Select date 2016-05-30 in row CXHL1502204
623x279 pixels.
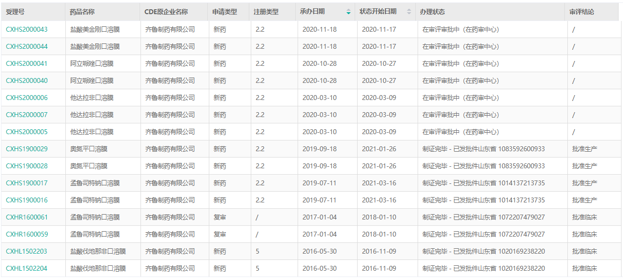tap(320, 268)
